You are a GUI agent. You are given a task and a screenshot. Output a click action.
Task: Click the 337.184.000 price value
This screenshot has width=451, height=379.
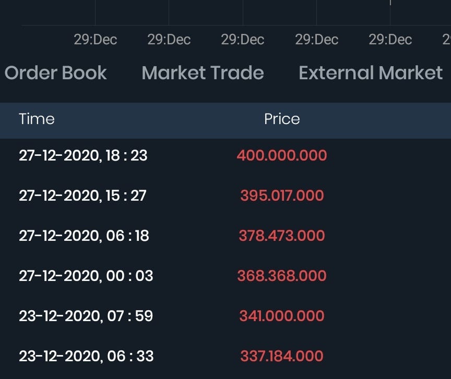click(x=282, y=356)
